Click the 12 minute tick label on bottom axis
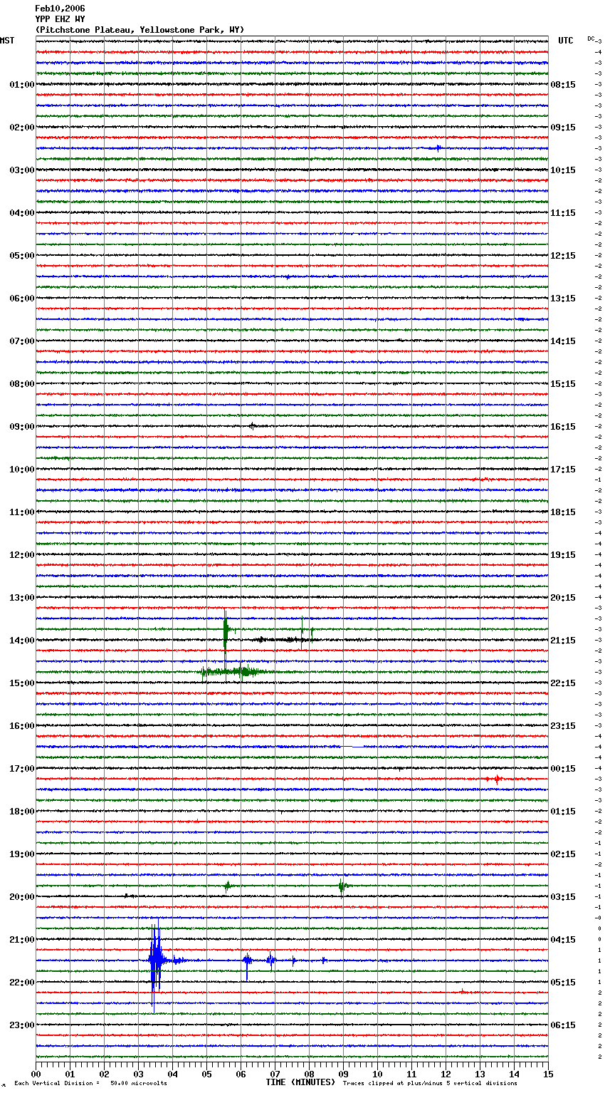This screenshot has height=1093, width=605. (x=446, y=1074)
